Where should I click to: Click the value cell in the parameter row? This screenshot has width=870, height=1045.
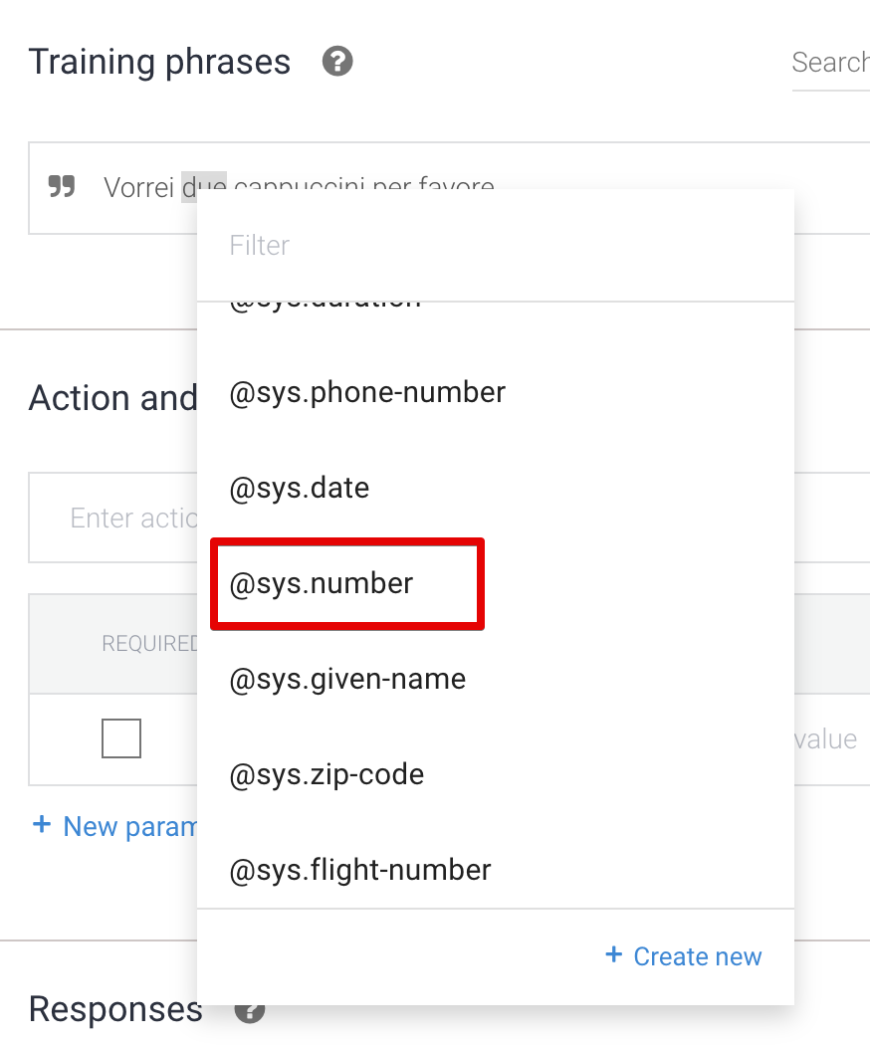coord(825,739)
